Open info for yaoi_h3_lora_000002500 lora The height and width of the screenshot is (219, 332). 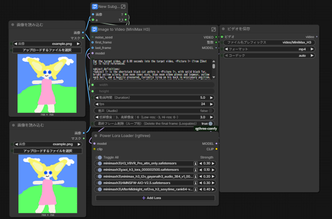click(196, 170)
